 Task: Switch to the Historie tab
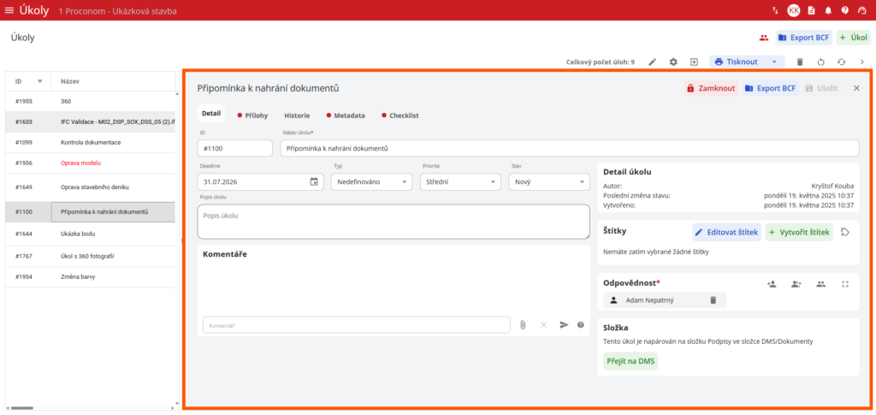point(297,116)
